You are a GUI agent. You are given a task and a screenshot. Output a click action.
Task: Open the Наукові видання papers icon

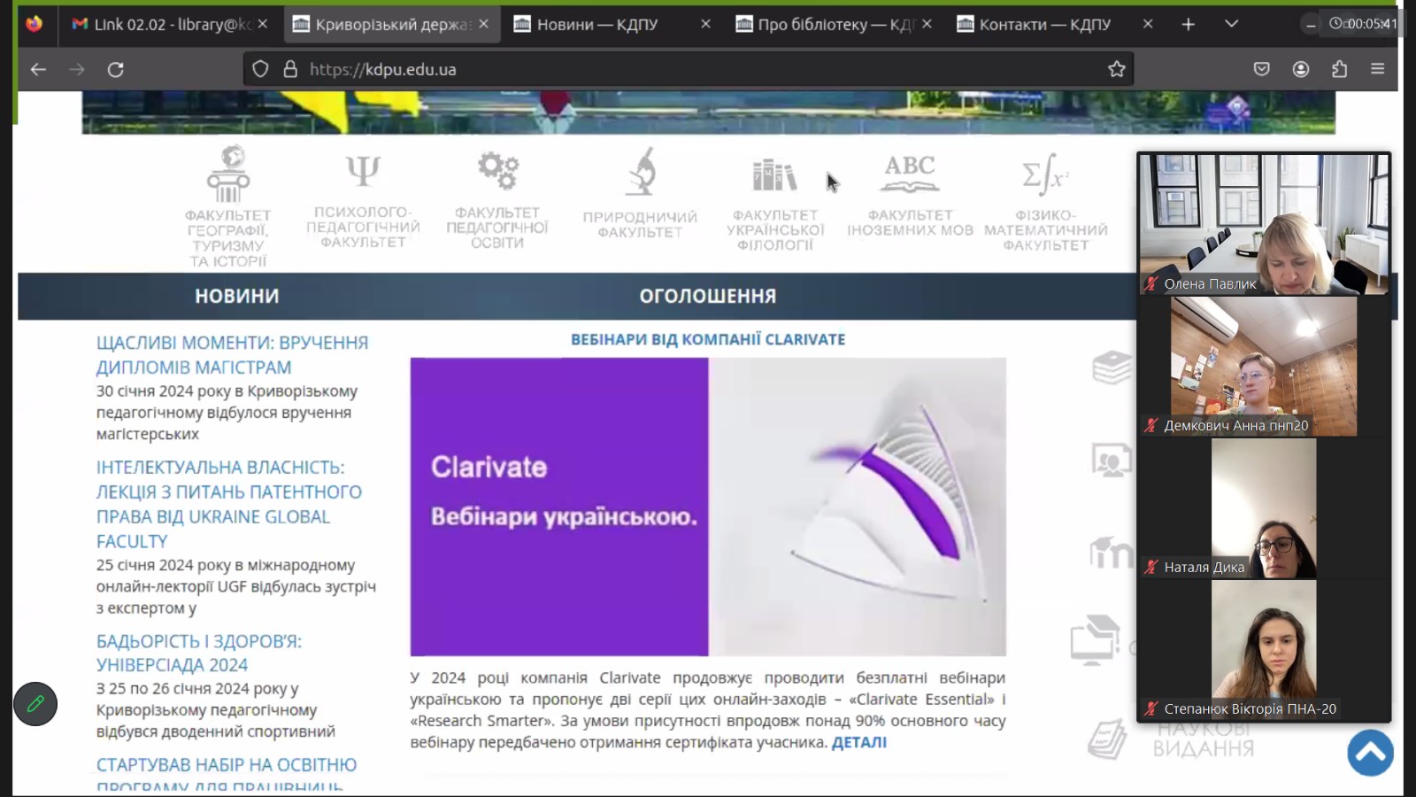tap(1107, 740)
